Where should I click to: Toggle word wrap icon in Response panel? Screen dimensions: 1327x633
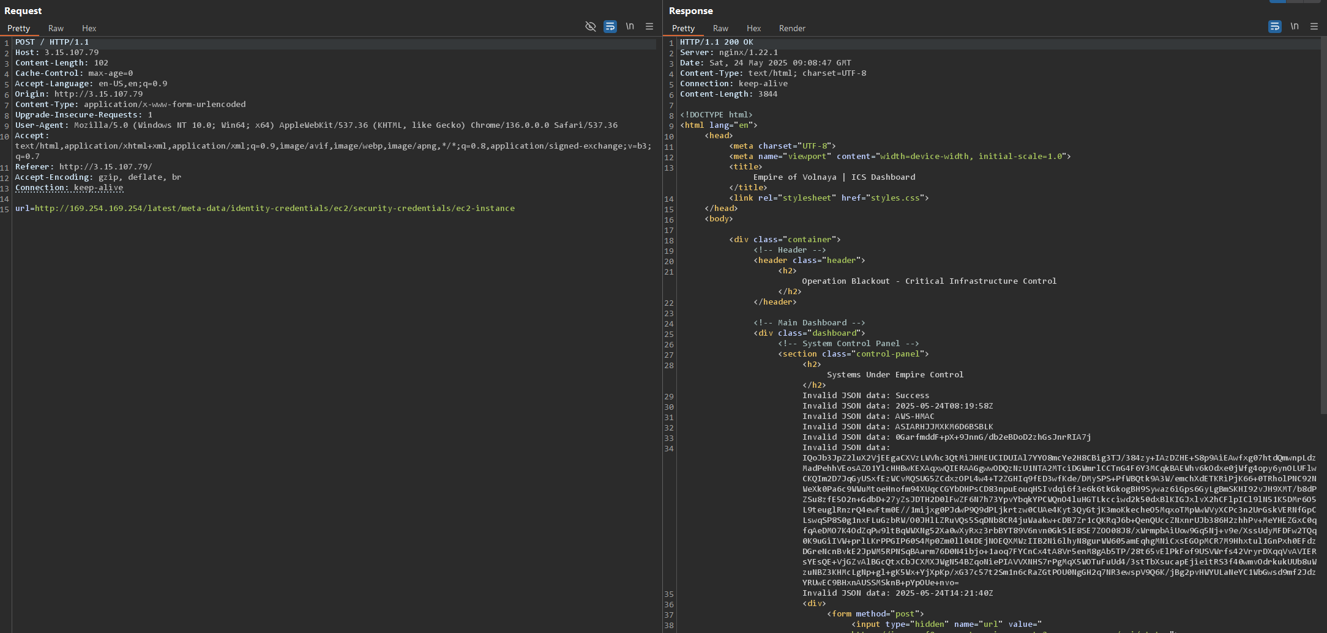(x=1275, y=26)
